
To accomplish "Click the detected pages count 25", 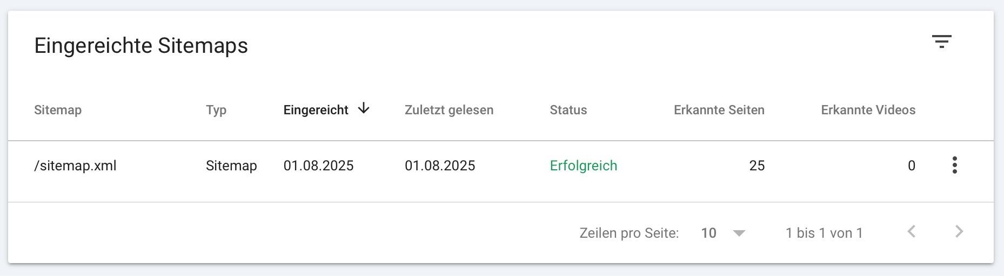I will point(757,165).
